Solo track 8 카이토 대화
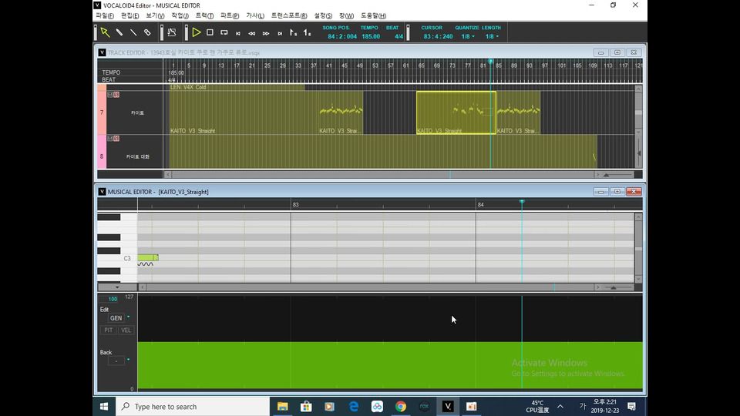The height and width of the screenshot is (416, 740). [116, 139]
